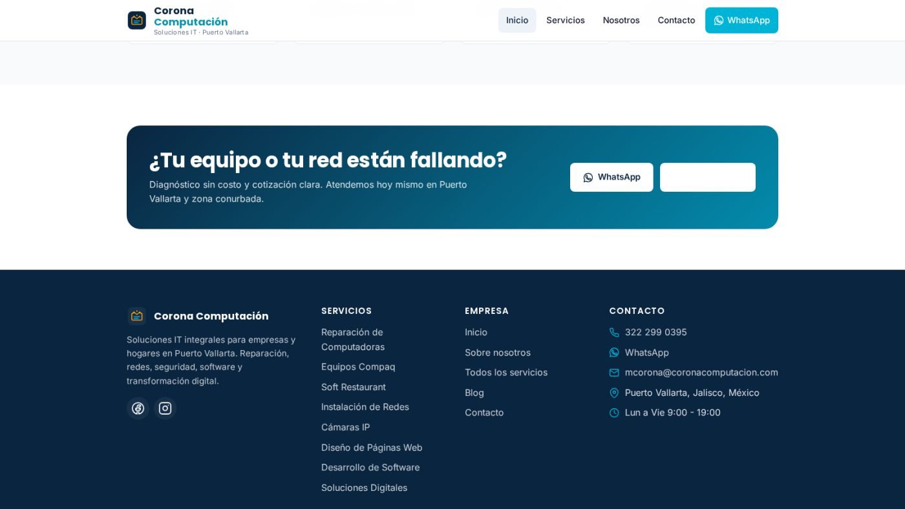905x509 pixels.
Task: Click the cyan WhatsApp button in header
Action: [x=741, y=20]
